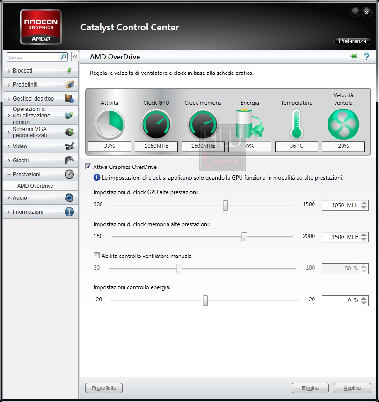The height and width of the screenshot is (402, 379).
Task: Click the Clock GPU gauge dial
Action: 156,124
